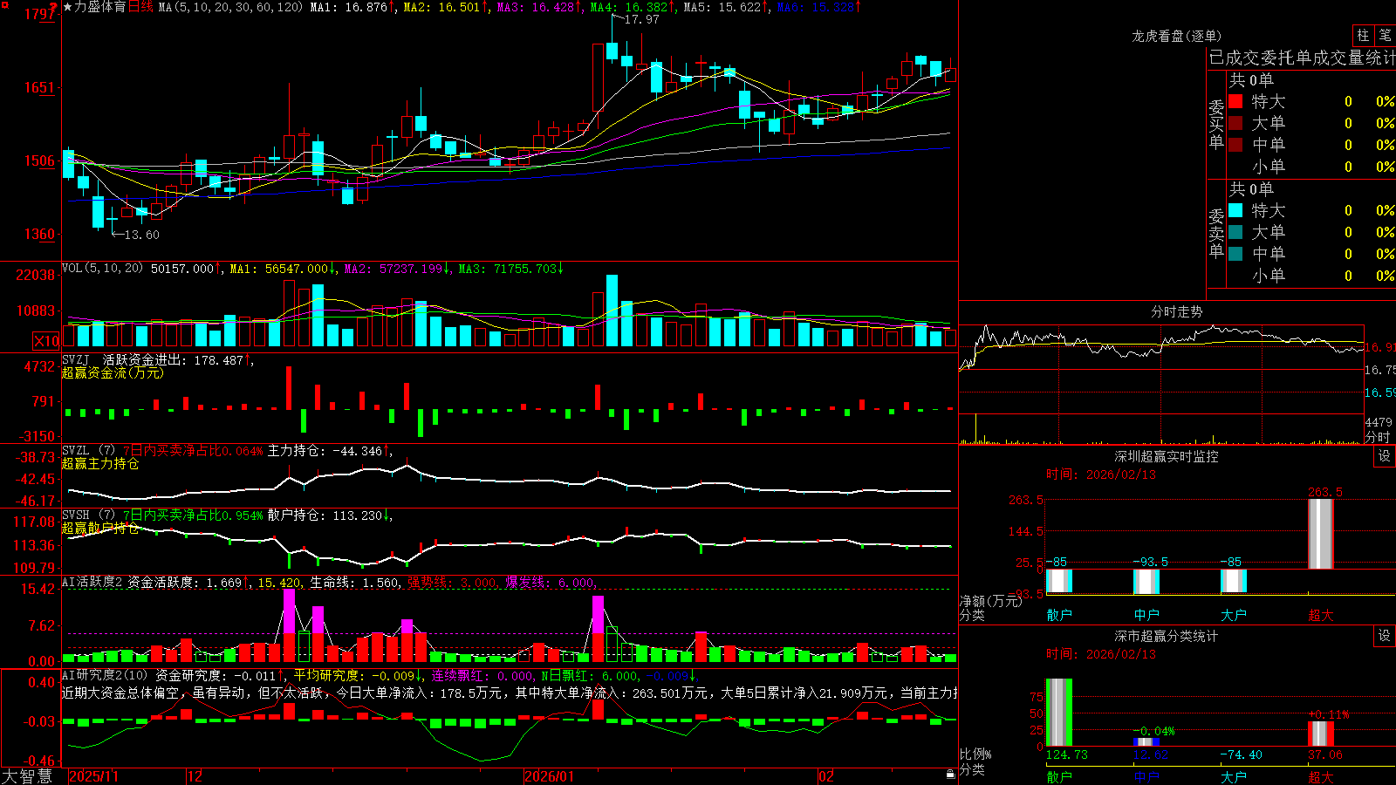Click the 1651 price axis label
Image resolution: width=1396 pixels, height=785 pixels.
[x=39, y=87]
